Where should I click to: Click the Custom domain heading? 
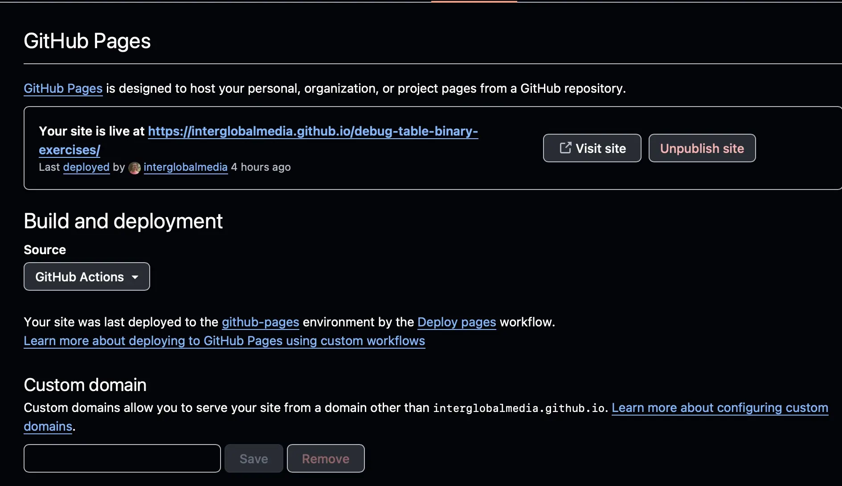coord(85,385)
